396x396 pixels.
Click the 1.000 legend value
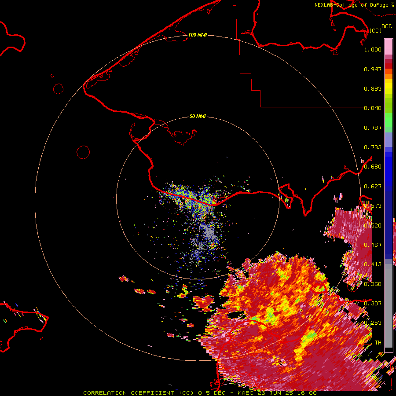(x=373, y=49)
